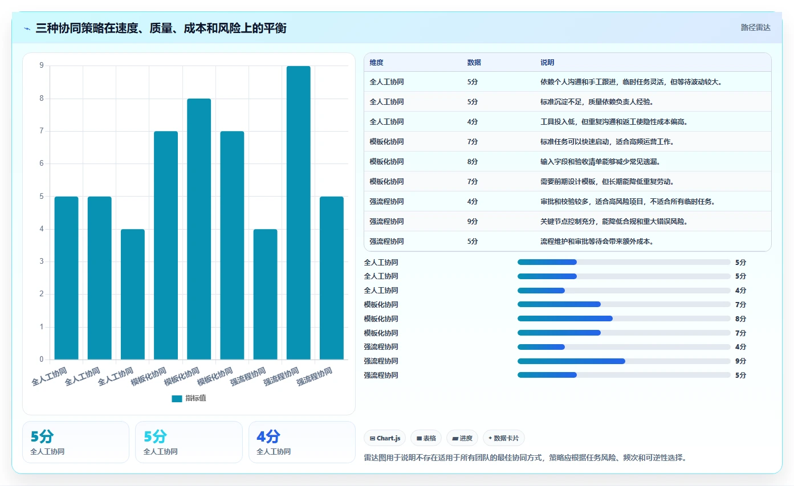The width and height of the screenshot is (794, 486).
Task: Open the 4分 全人工协同 data card
Action: pyautogui.click(x=302, y=442)
